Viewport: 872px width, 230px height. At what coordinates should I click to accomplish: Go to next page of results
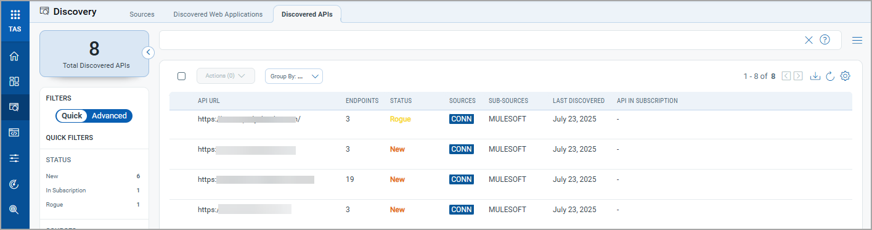(x=798, y=76)
